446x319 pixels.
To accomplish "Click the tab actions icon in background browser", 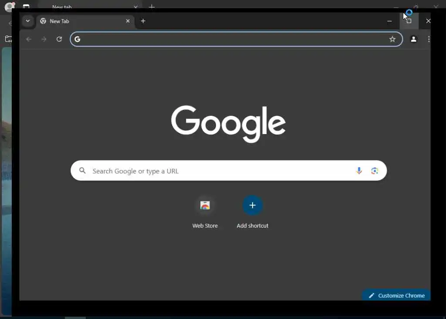I will [x=26, y=6].
